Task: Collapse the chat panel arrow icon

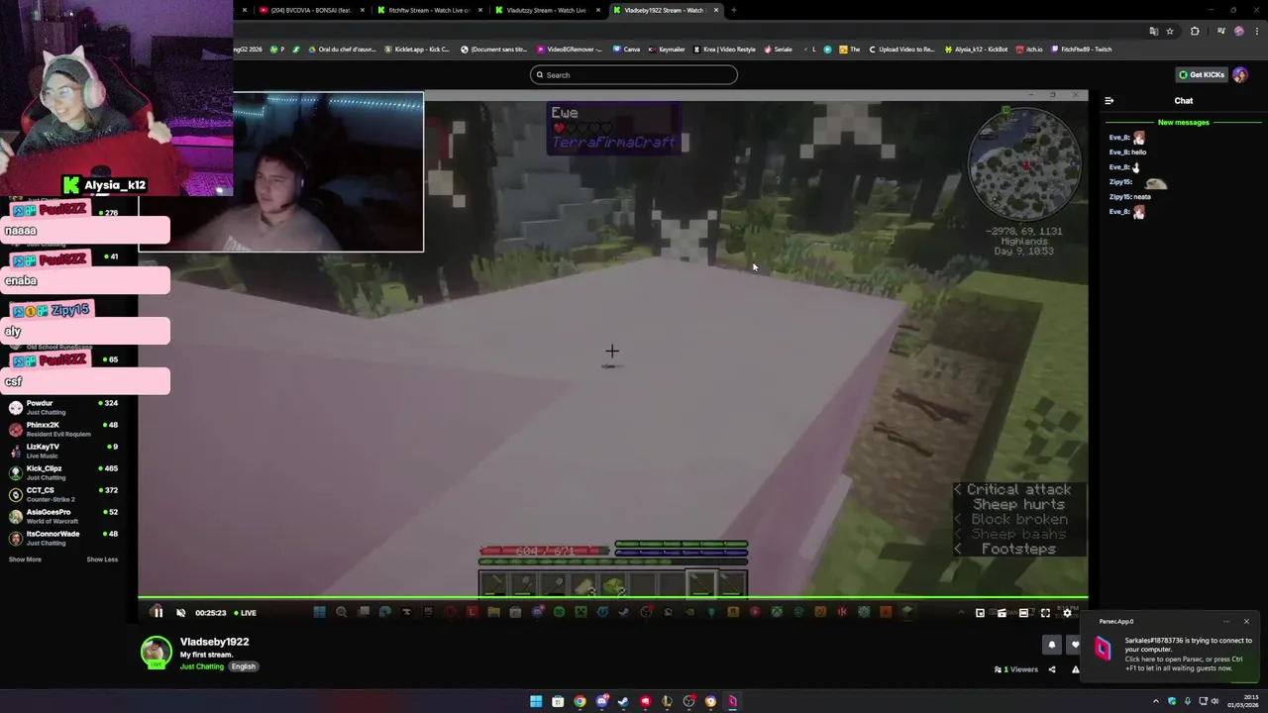Action: pyautogui.click(x=1109, y=101)
